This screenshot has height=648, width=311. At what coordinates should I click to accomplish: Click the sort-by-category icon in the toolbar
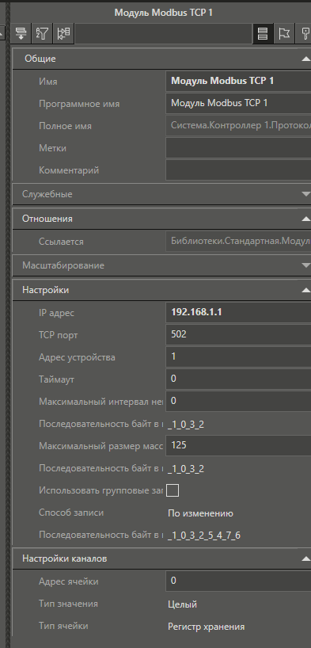click(21, 33)
